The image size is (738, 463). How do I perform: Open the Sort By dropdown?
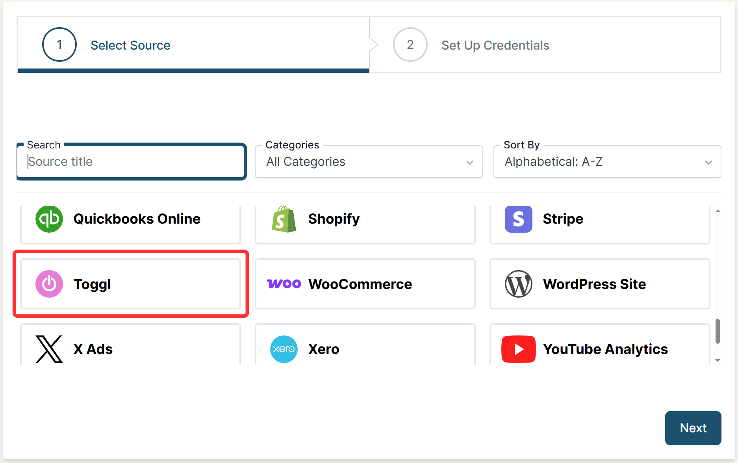coord(607,161)
